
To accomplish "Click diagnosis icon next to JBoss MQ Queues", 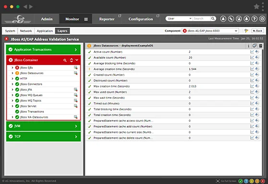I will click(75, 95).
